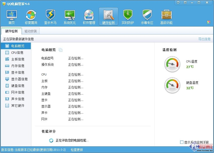214x153 pixels.
Task: Click 检查更新 to check for updates
Action: pos(76,150)
